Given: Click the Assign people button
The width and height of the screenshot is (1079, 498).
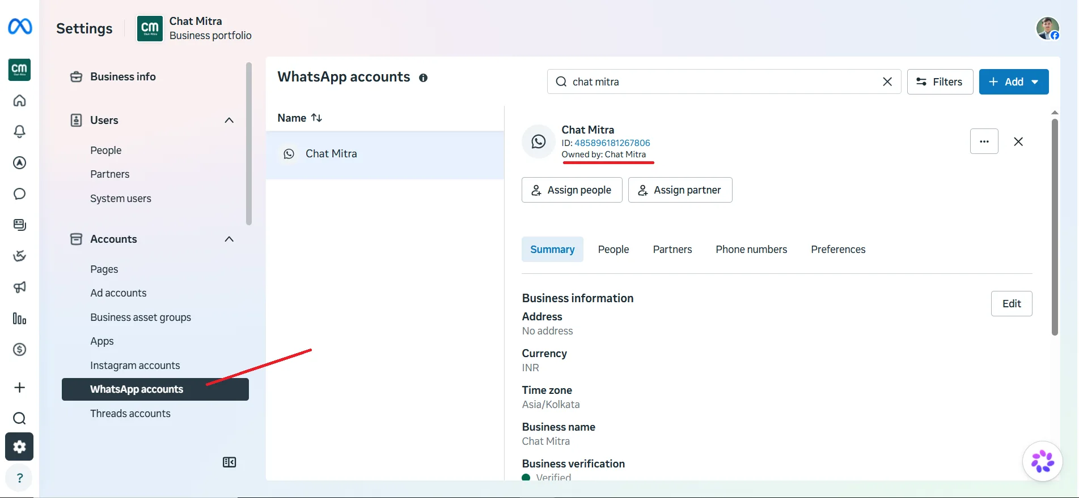Looking at the screenshot, I should click(572, 190).
